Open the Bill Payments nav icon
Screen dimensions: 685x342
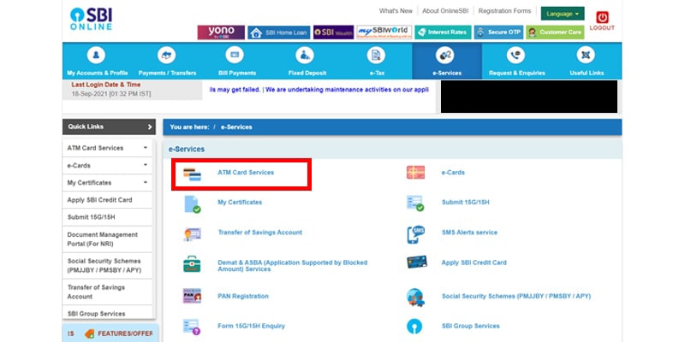click(235, 55)
